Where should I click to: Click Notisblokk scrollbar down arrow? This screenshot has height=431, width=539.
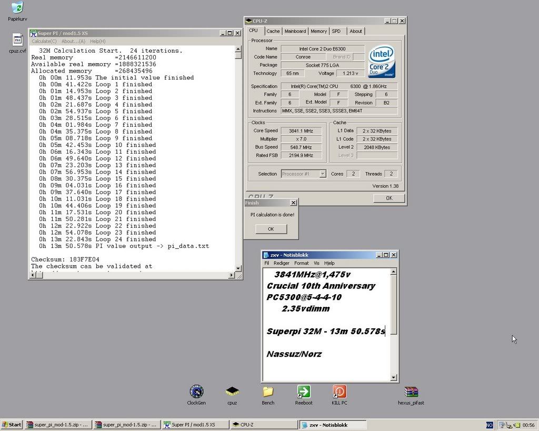click(x=394, y=377)
